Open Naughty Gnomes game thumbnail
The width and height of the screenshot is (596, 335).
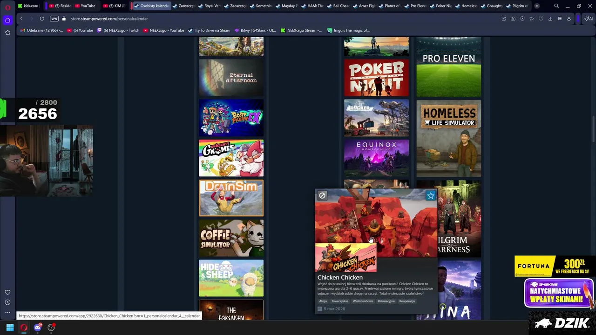pyautogui.click(x=231, y=158)
